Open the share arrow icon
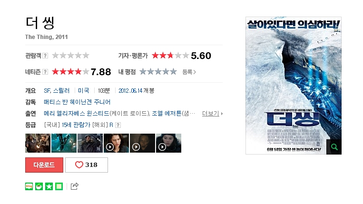Viewport: 363px width, 204px height. pos(75,186)
